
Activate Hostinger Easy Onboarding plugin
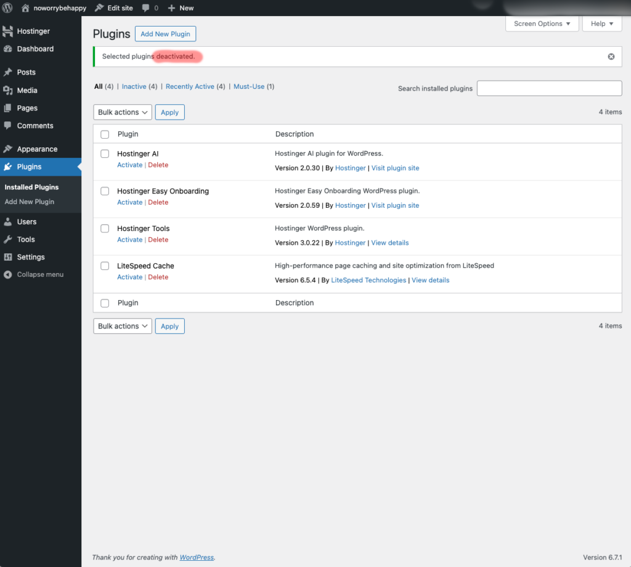tap(129, 202)
